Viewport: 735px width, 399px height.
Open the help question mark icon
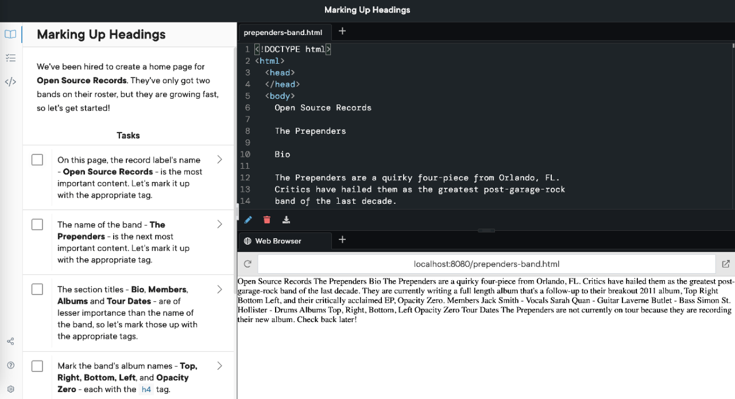click(x=10, y=365)
